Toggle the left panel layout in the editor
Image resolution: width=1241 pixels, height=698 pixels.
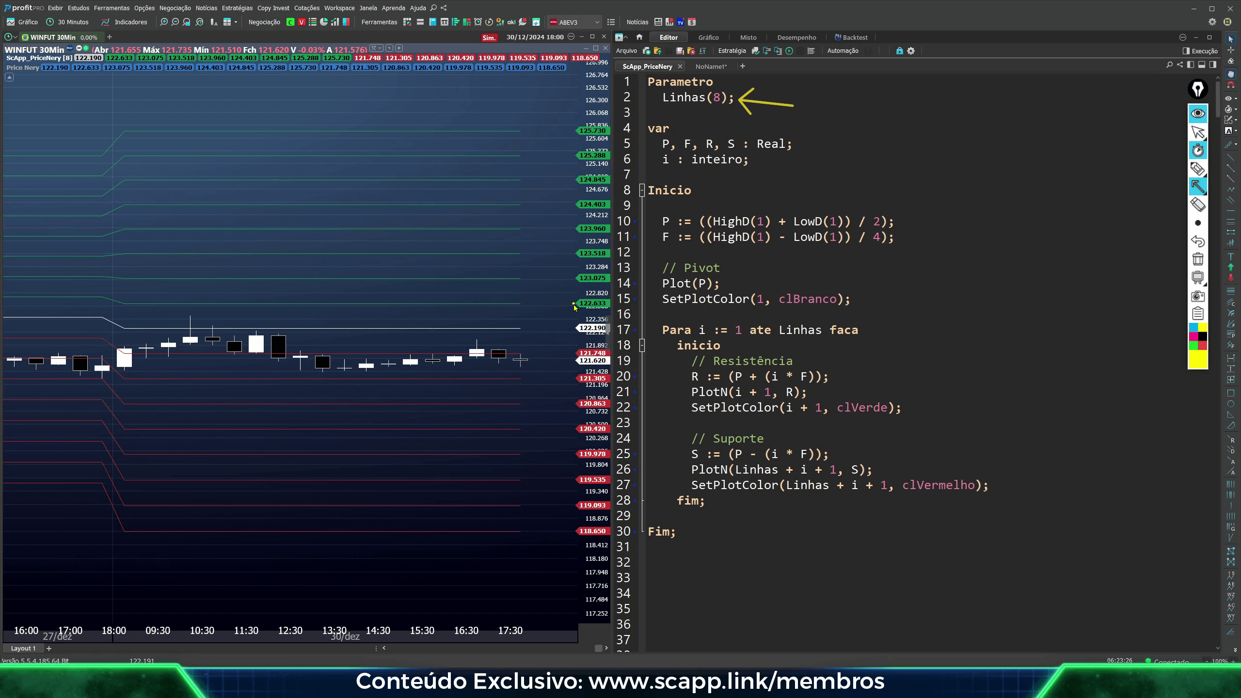point(1191,65)
